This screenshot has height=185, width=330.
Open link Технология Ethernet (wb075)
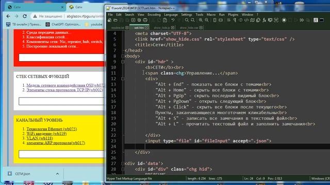[x=52, y=129]
